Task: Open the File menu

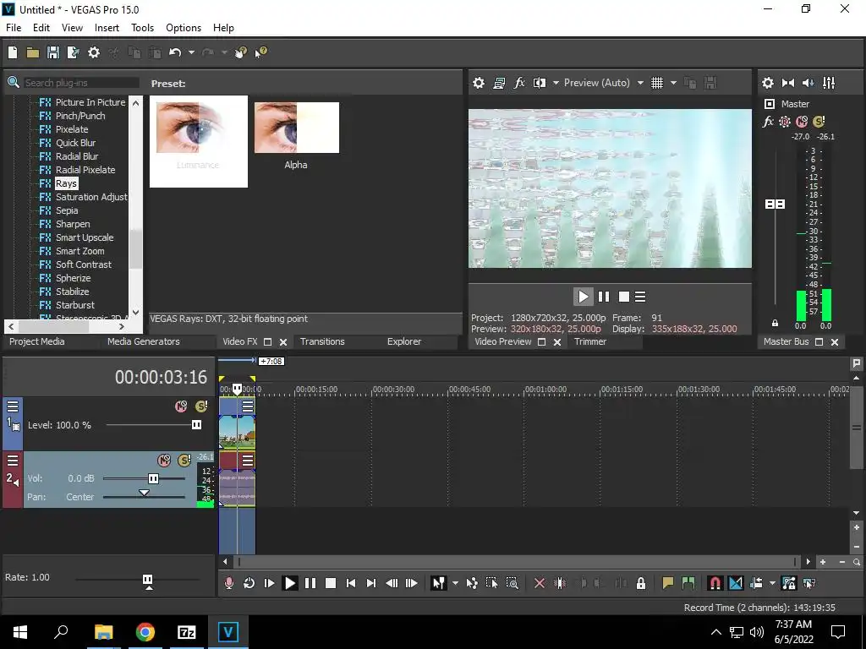Action: pos(14,28)
